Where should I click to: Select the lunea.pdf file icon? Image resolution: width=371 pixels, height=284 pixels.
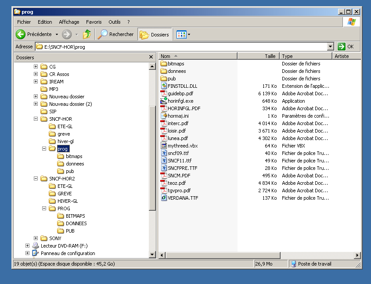tap(164, 138)
